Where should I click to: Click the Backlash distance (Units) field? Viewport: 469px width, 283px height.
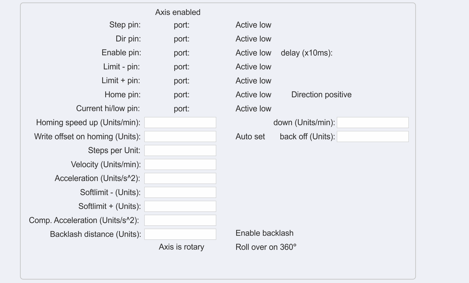(180, 234)
